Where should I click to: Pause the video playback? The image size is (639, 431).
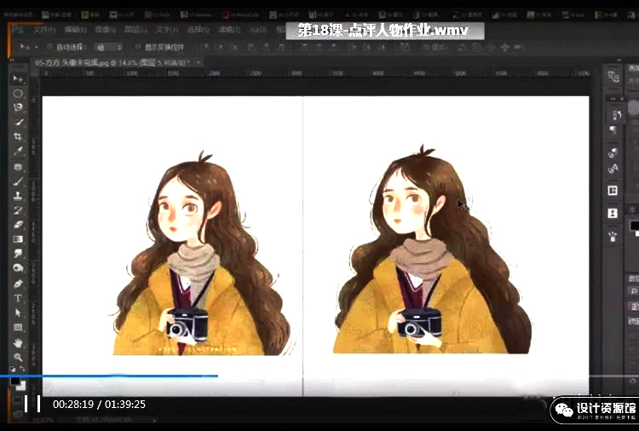(x=32, y=404)
